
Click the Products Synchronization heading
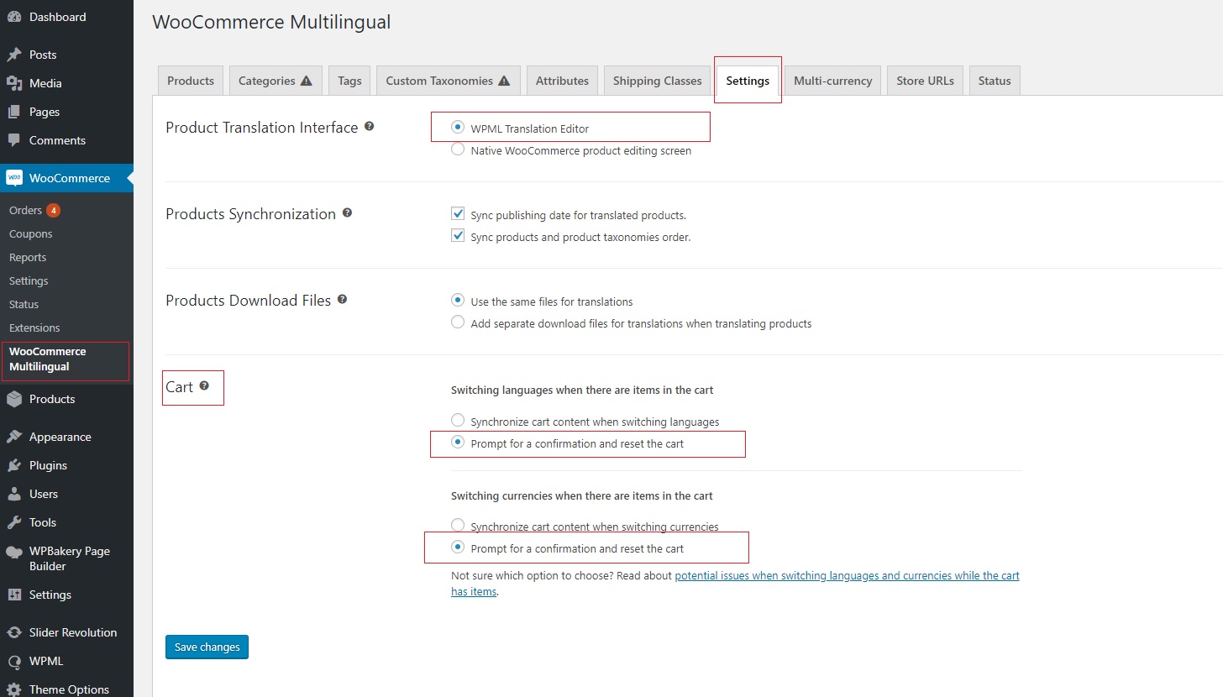pyautogui.click(x=250, y=214)
